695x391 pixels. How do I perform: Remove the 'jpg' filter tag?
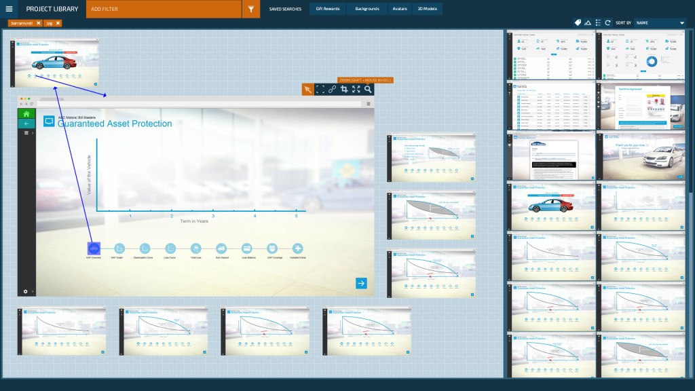click(x=58, y=23)
